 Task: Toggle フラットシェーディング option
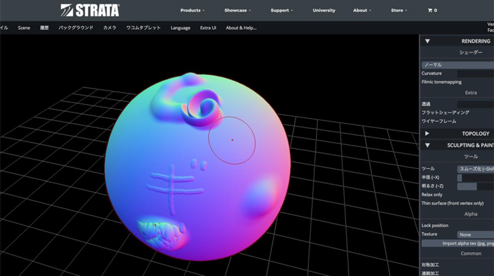click(x=445, y=112)
